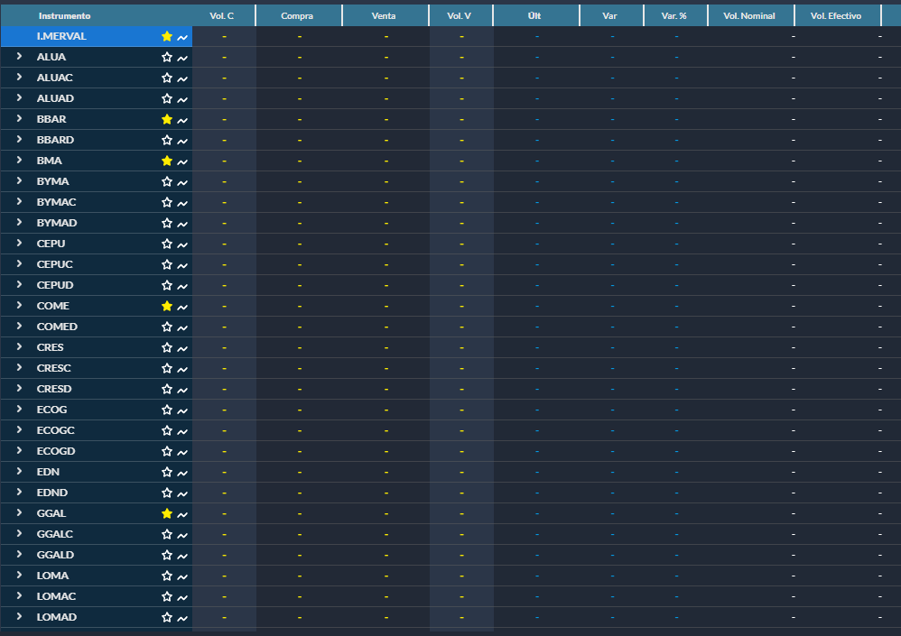901x636 pixels.
Task: Select the CRES instrument name
Action: click(50, 347)
